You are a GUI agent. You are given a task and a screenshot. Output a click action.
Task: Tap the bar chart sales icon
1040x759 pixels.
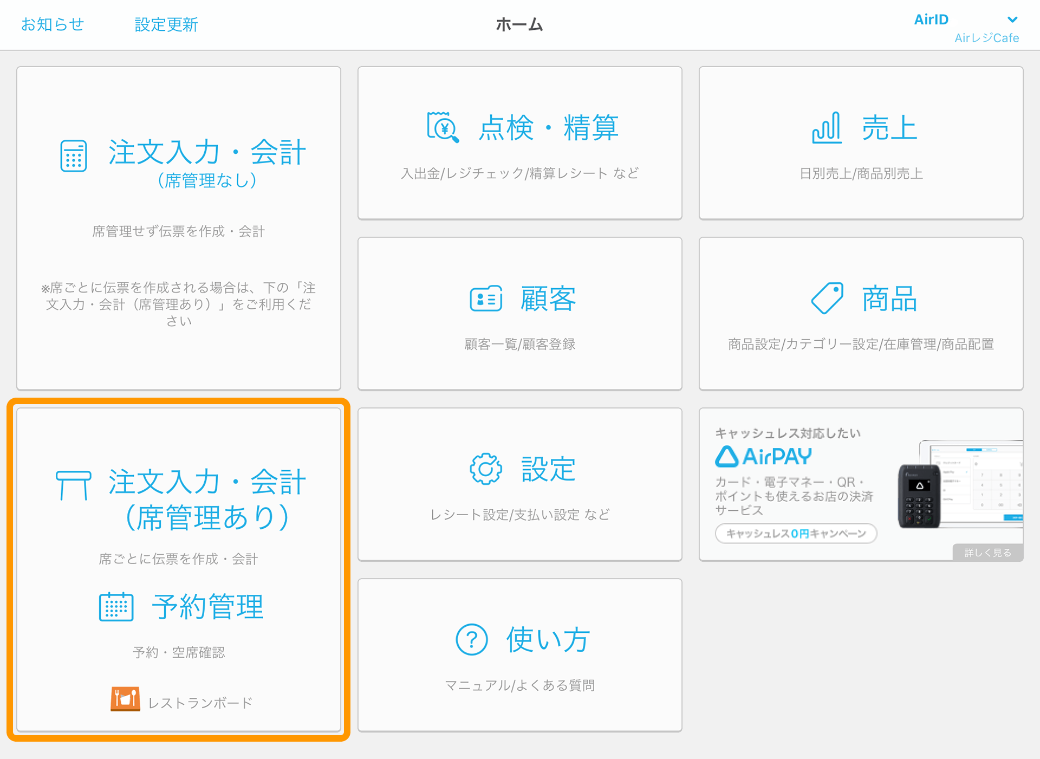827,128
